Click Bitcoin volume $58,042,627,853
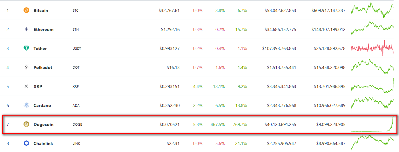 (x=280, y=10)
